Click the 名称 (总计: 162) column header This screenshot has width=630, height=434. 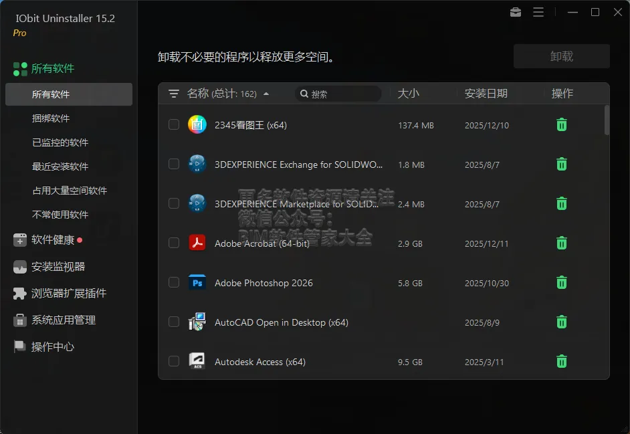click(222, 94)
